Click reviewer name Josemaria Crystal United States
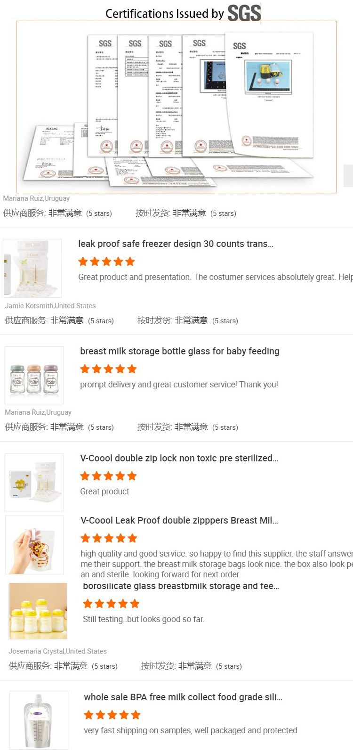Screen dimensions: 353x754 coord(58,651)
